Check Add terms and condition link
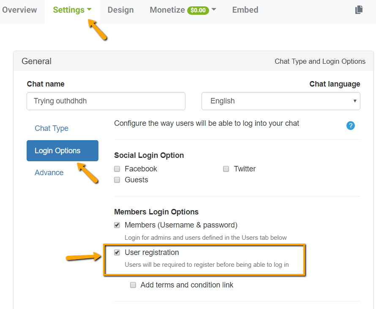This screenshot has width=376, height=309. pos(133,285)
